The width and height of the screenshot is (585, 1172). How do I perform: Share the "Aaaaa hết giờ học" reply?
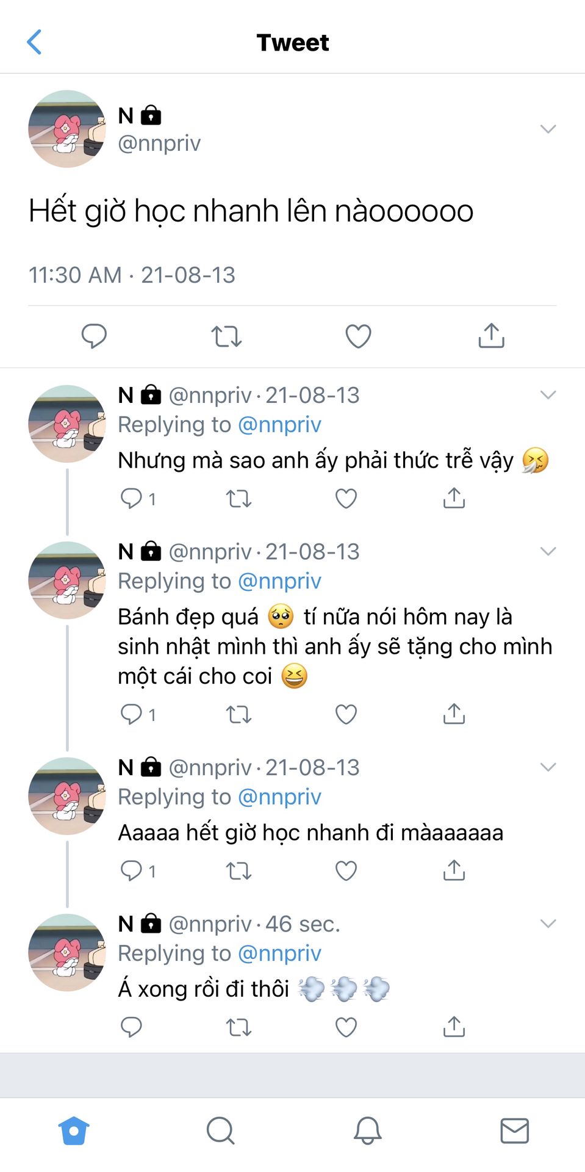pos(454,870)
